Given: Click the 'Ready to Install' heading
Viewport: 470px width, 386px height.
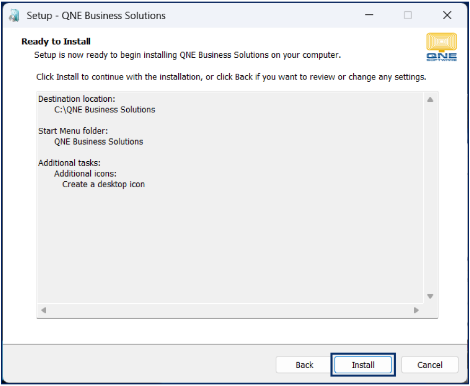Looking at the screenshot, I should point(56,41).
